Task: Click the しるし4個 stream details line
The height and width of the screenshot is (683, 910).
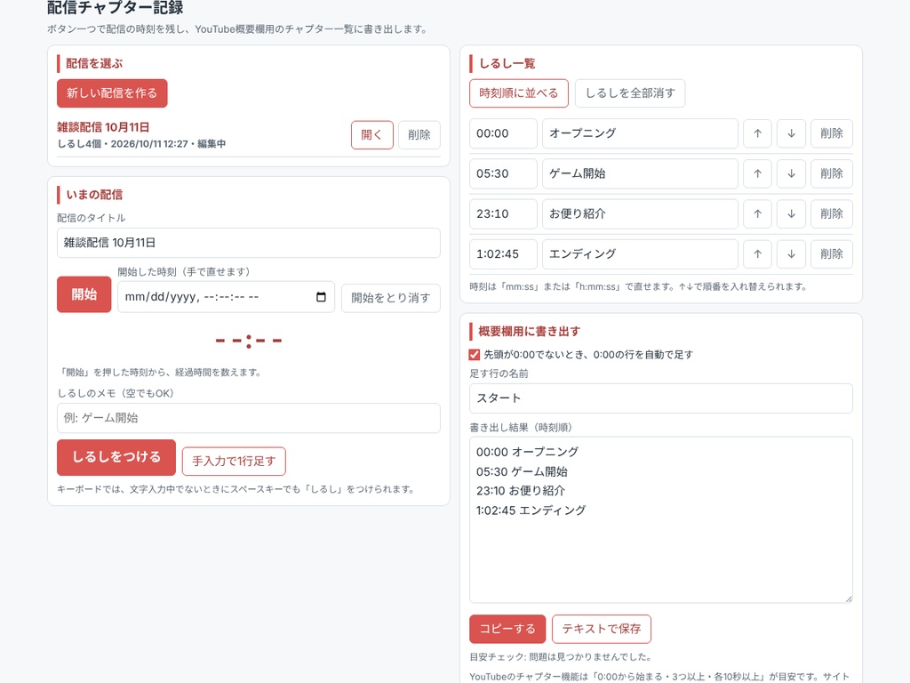Action: pos(141,143)
